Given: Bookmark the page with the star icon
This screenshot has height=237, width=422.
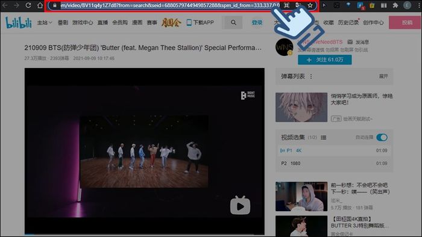Looking at the screenshot, I should [310, 5].
